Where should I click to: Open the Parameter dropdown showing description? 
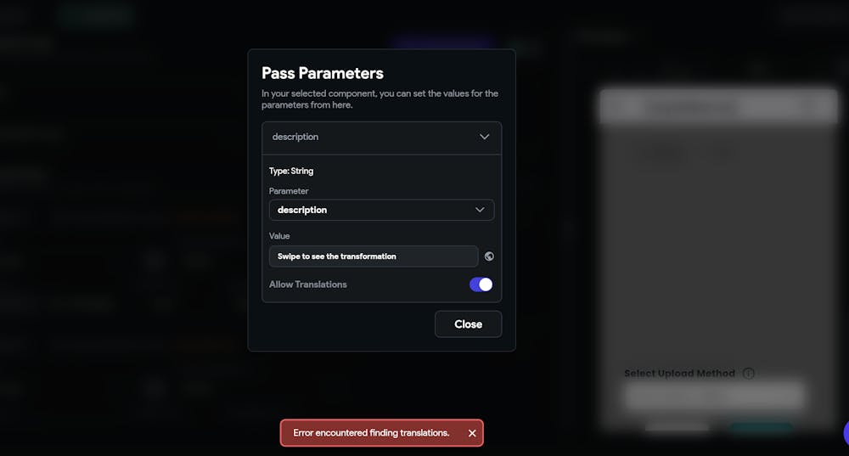pyautogui.click(x=382, y=210)
